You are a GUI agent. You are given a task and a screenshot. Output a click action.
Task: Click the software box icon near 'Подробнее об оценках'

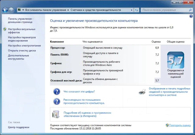(x=56, y=114)
